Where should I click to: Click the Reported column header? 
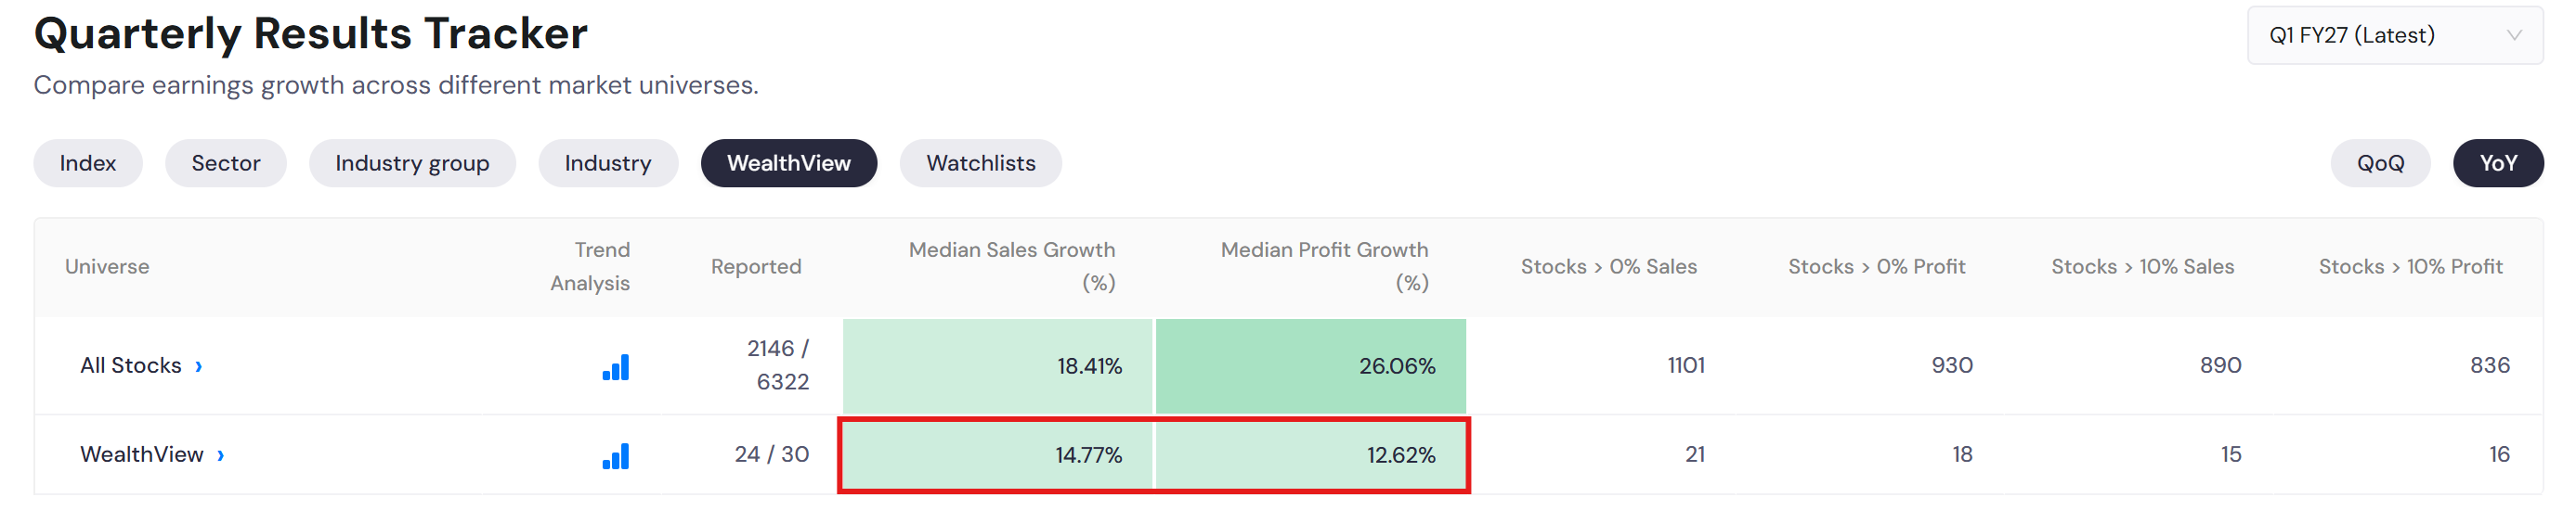click(x=756, y=267)
